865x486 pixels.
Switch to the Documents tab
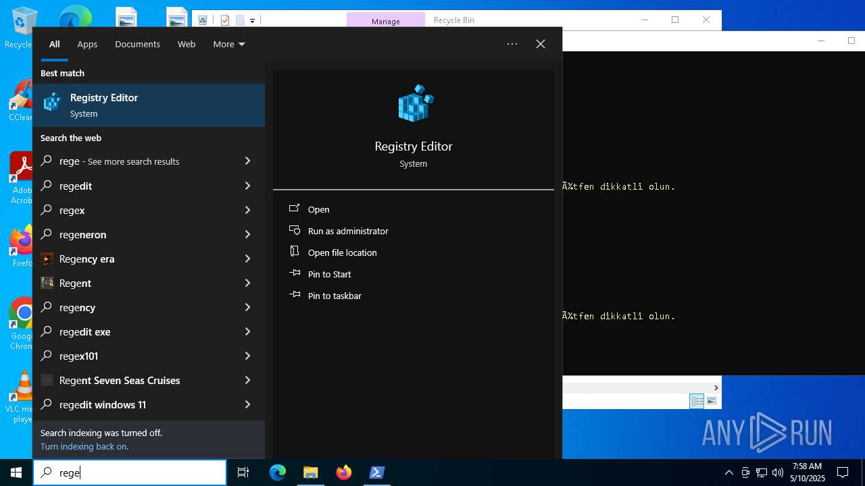point(137,44)
